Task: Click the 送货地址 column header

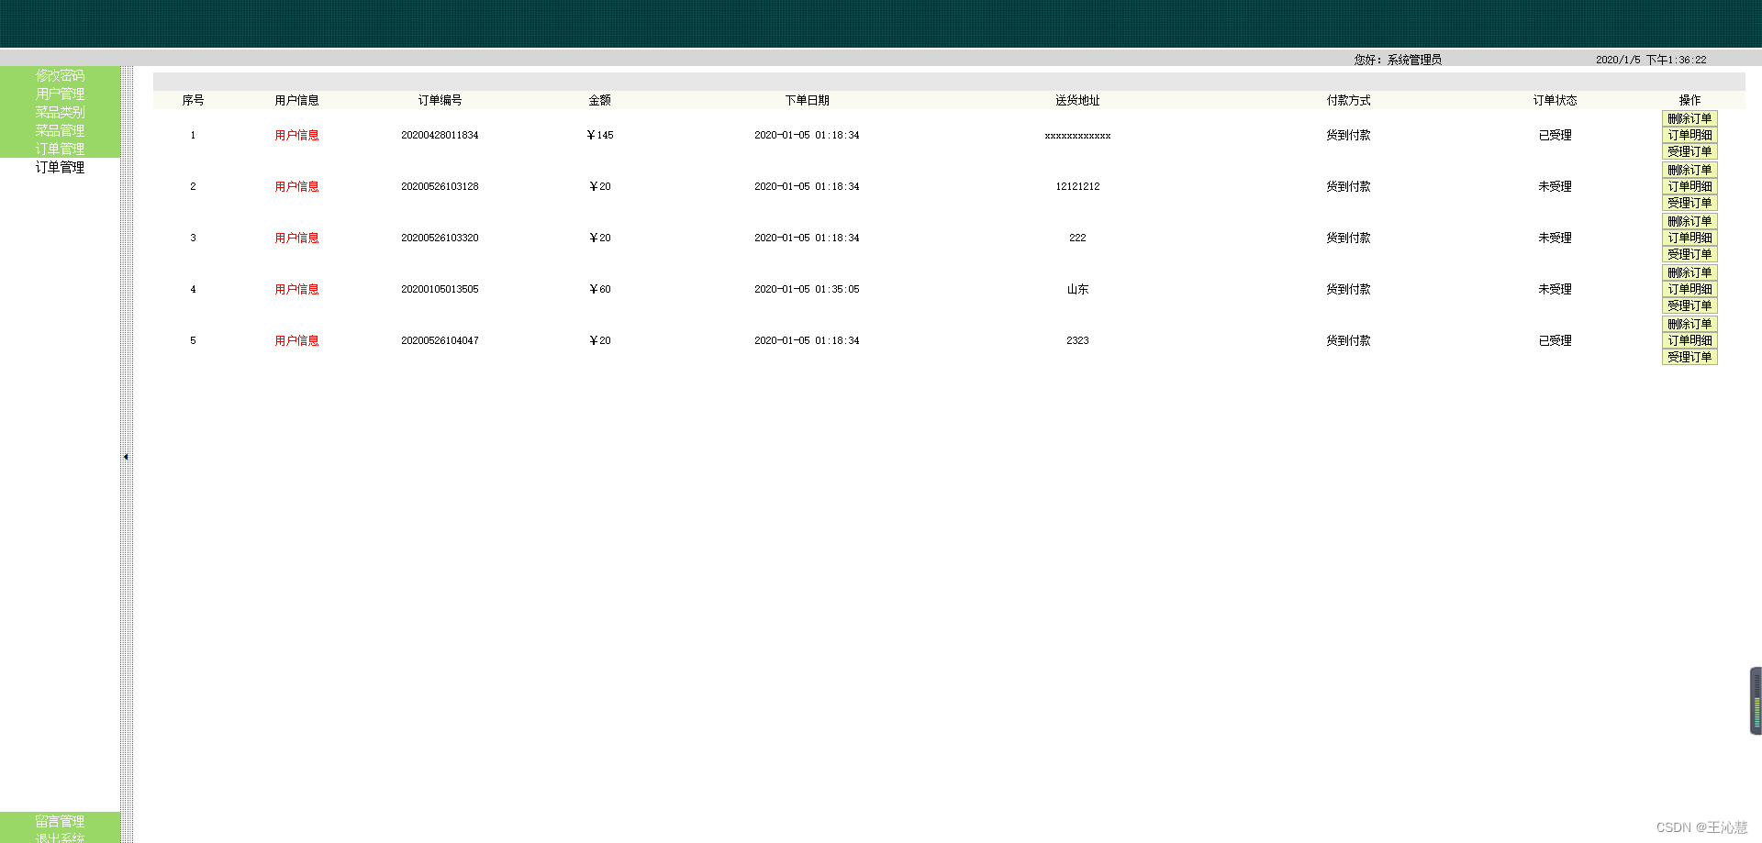Action: point(1077,100)
